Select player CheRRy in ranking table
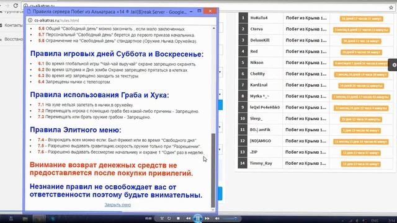The height and width of the screenshot is (223, 397). (x=257, y=74)
